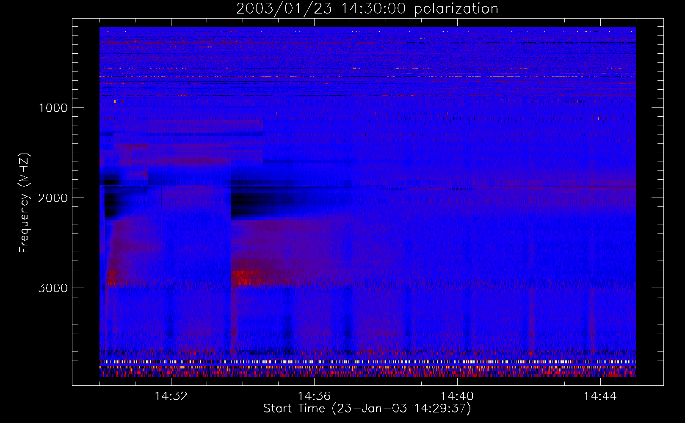Click the 14:32 time tick label
Image resolution: width=685 pixels, height=423 pixels.
point(171,396)
